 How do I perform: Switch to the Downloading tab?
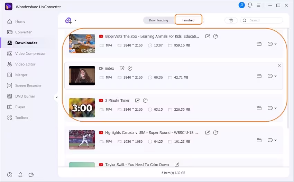(x=158, y=20)
